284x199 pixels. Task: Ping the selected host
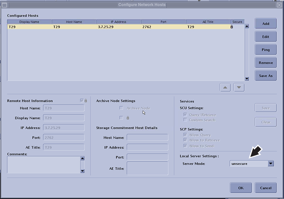pos(266,50)
